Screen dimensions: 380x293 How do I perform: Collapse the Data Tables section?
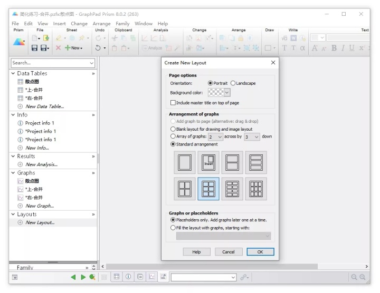13,73
